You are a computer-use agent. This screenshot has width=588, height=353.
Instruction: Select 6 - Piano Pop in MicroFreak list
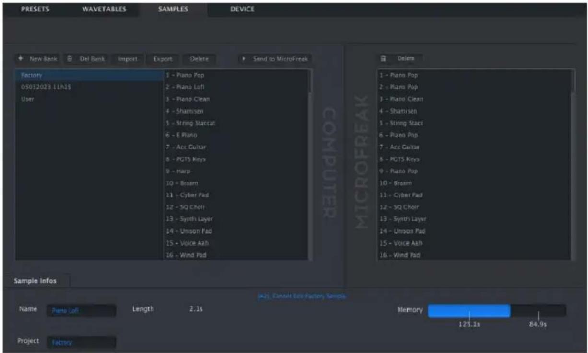pyautogui.click(x=474, y=135)
